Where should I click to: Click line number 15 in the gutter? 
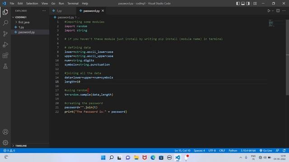coord(57,82)
